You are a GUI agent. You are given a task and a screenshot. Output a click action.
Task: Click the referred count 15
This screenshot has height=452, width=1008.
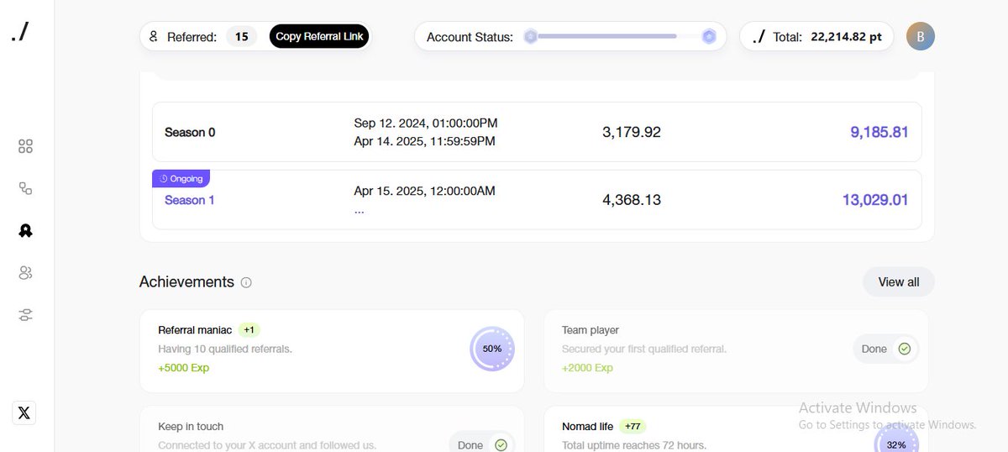[x=241, y=36]
